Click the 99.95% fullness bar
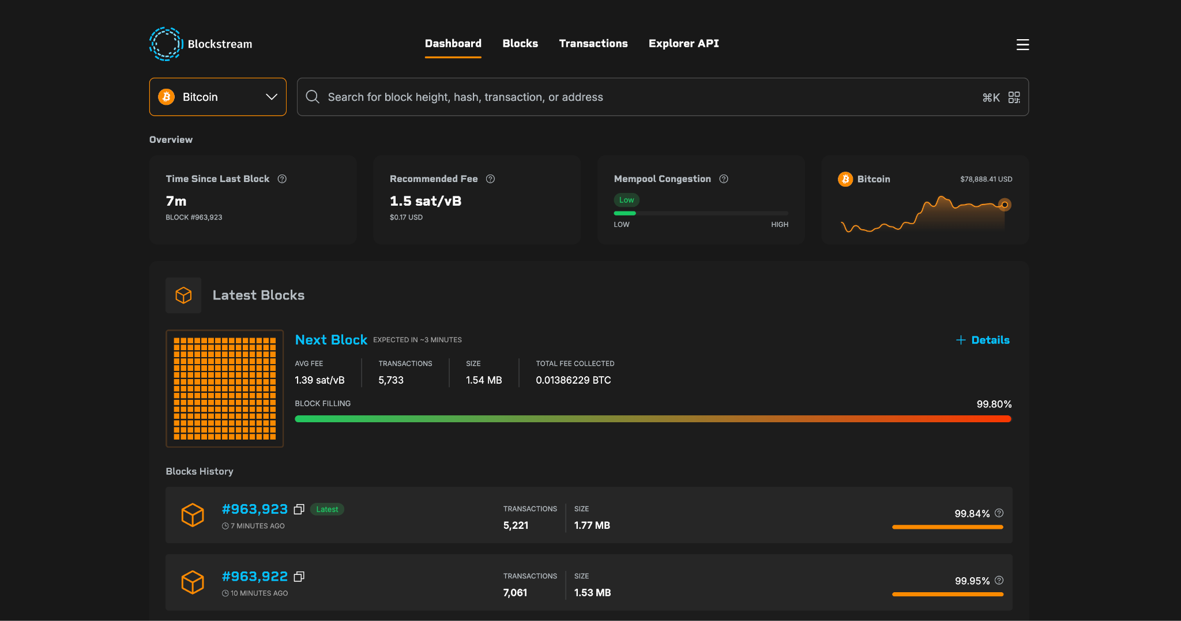This screenshot has width=1181, height=621. point(947,595)
